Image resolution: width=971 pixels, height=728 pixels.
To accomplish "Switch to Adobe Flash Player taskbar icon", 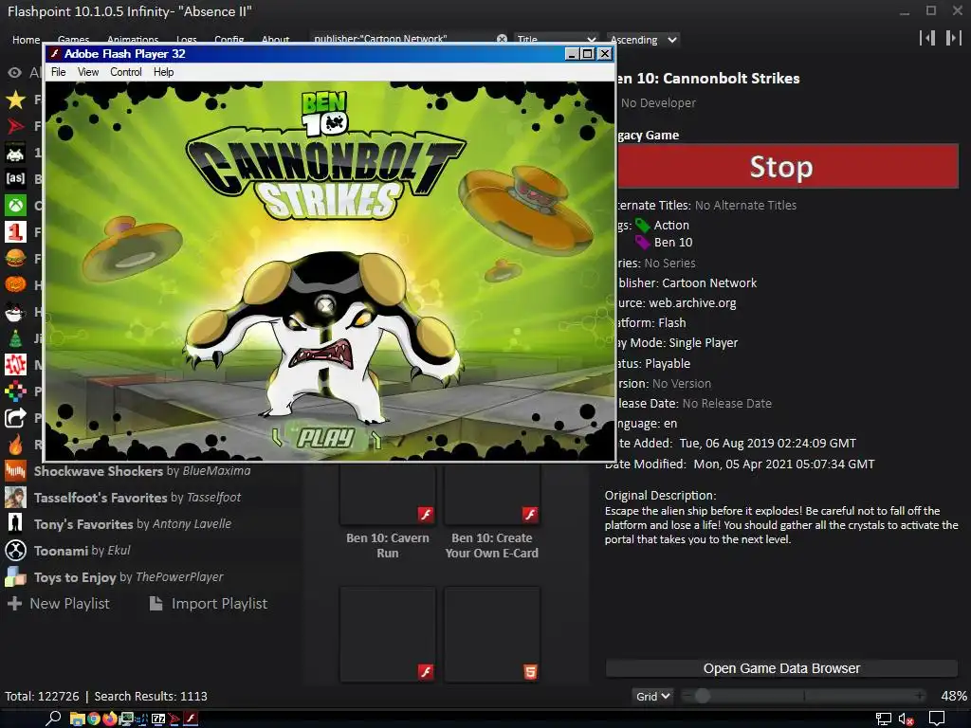I will [191, 719].
